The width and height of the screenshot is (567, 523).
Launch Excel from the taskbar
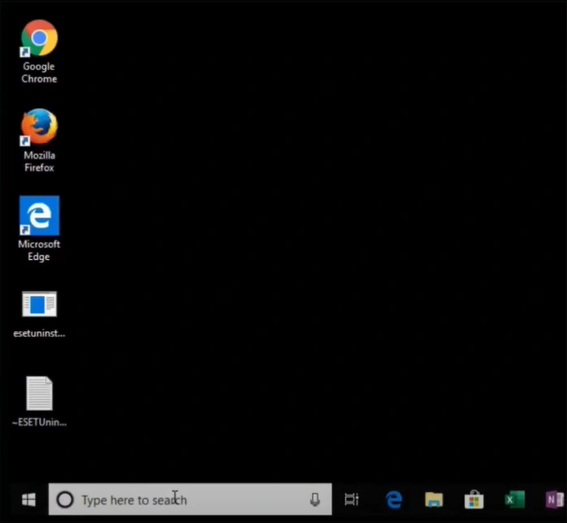coord(514,500)
